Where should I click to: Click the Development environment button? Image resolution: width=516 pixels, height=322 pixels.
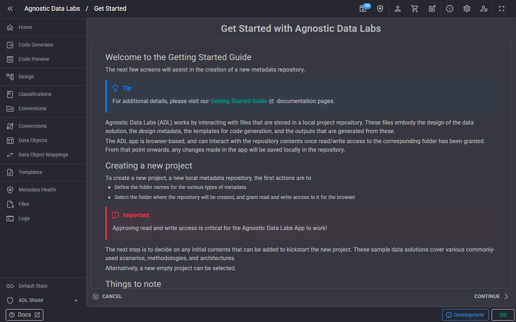465,315
